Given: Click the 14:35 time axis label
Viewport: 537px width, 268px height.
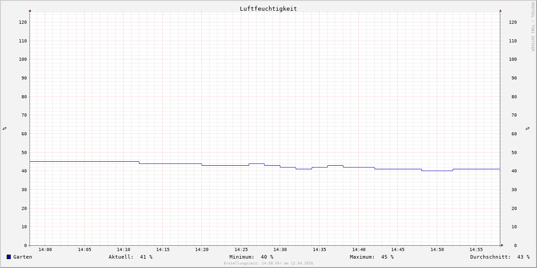Looking at the screenshot, I should pyautogui.click(x=320, y=249).
